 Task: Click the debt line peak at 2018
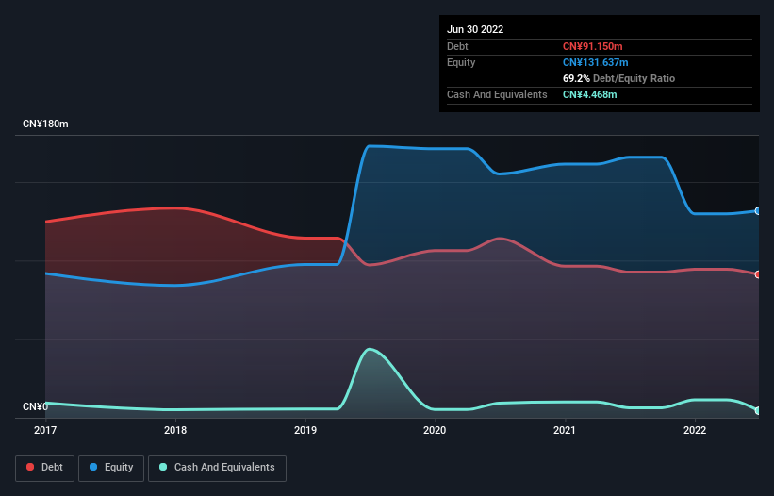[x=175, y=207]
